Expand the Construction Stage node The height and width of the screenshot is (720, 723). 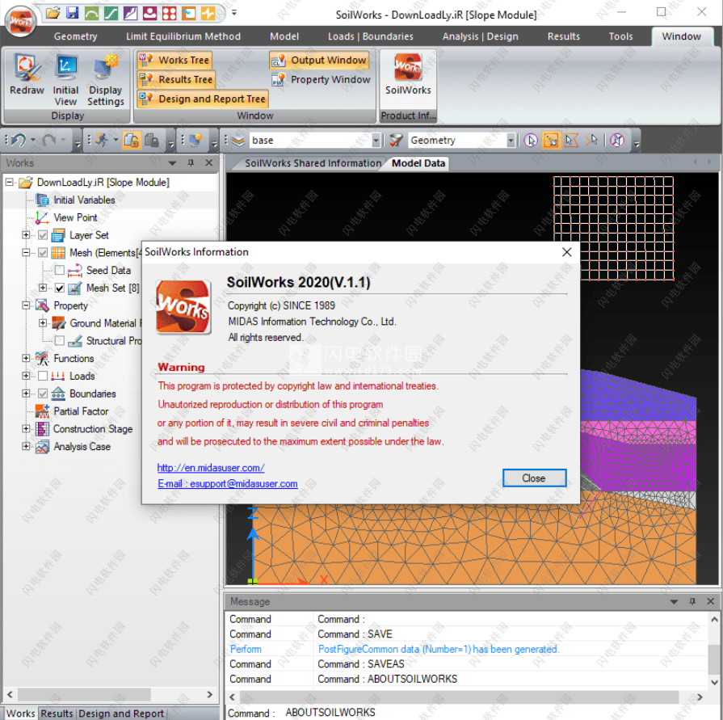pos(26,428)
